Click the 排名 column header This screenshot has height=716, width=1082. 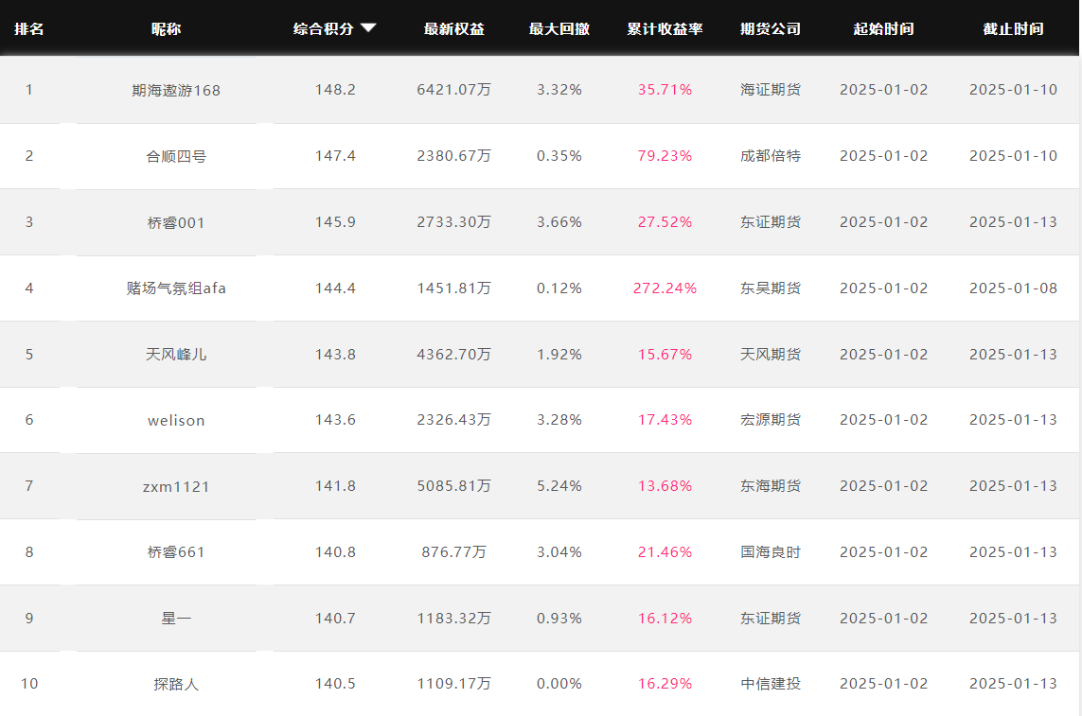click(x=29, y=29)
